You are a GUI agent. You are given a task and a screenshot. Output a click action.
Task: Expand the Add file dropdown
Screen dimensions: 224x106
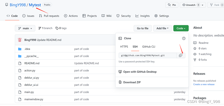(x=162, y=28)
